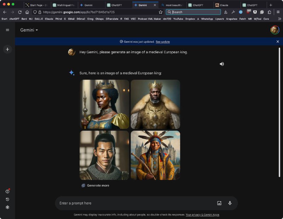
Task: Focus the browser Search field
Action: (x=193, y=12)
